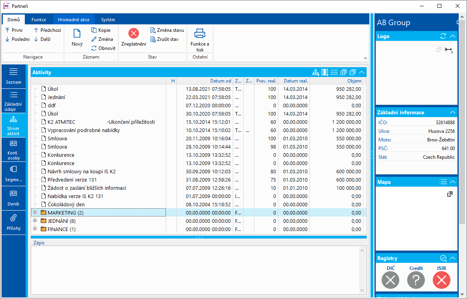This screenshot has width=467, height=299.
Task: Open Funkce a tisk printer icon
Action: tap(200, 34)
